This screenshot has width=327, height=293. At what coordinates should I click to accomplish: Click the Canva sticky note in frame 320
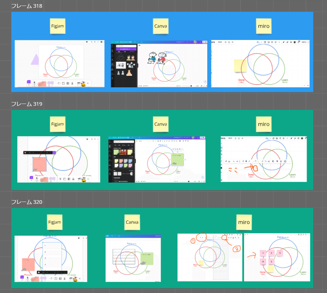(132, 222)
